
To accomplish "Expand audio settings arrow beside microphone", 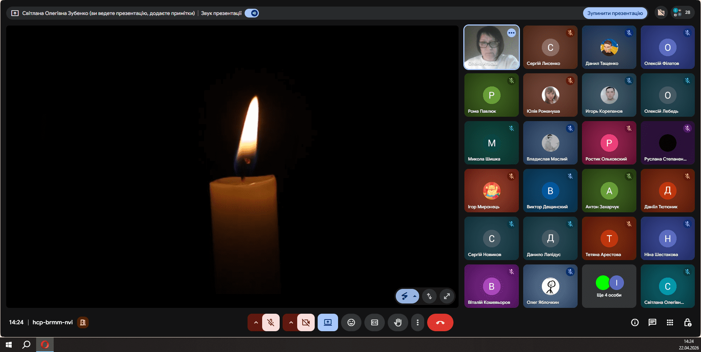I will (256, 322).
